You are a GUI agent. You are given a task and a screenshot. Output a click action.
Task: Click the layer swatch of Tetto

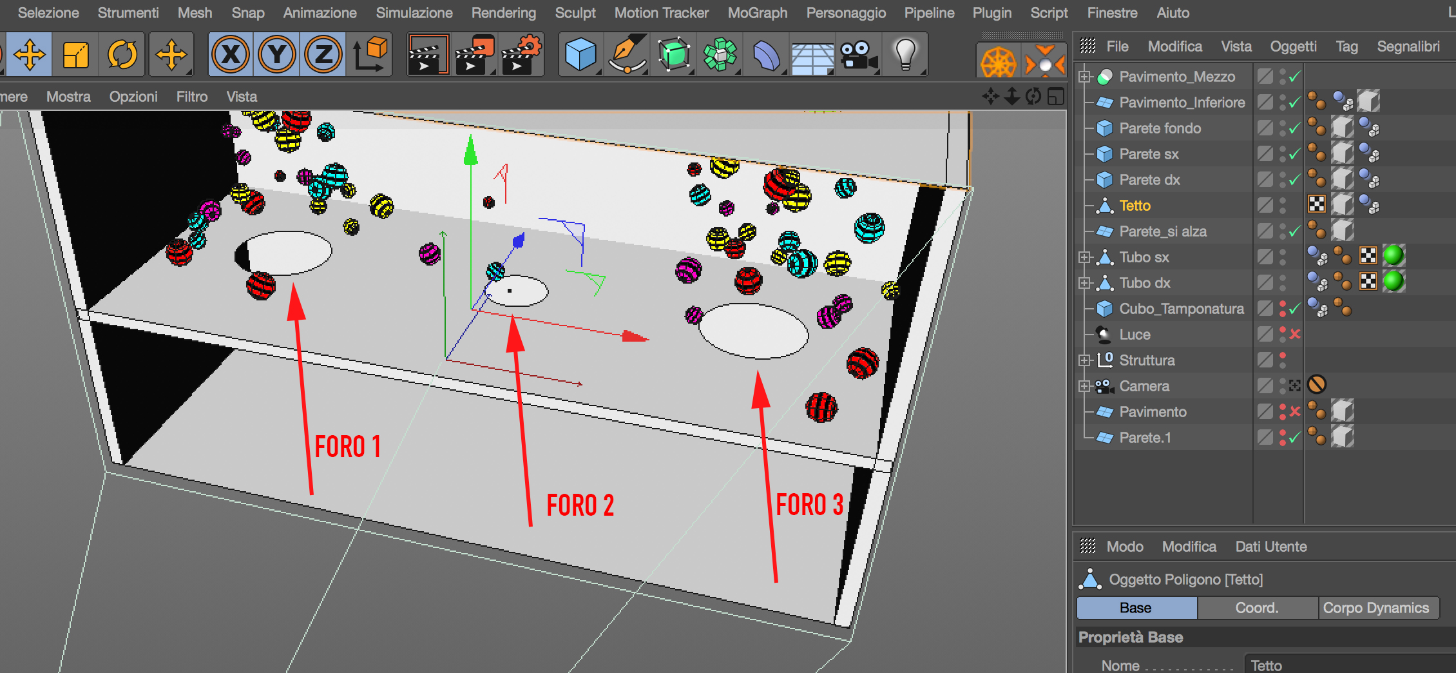click(1265, 205)
